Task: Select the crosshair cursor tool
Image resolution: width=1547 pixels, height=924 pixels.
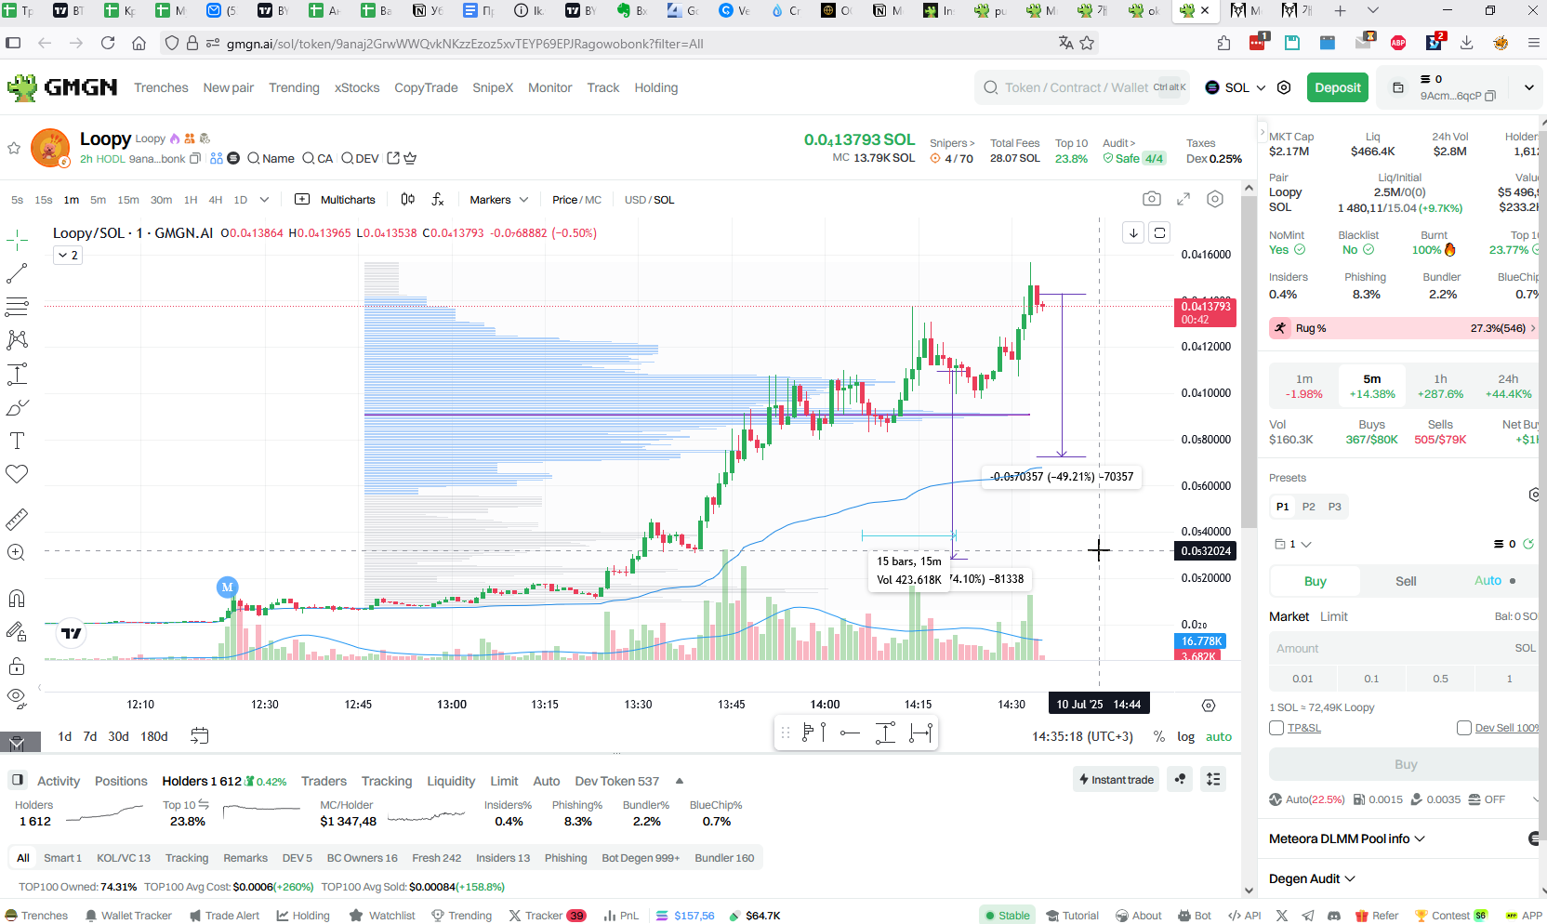Action: pos(17,241)
